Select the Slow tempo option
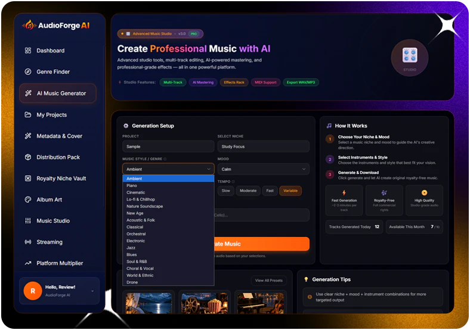 pyautogui.click(x=225, y=191)
